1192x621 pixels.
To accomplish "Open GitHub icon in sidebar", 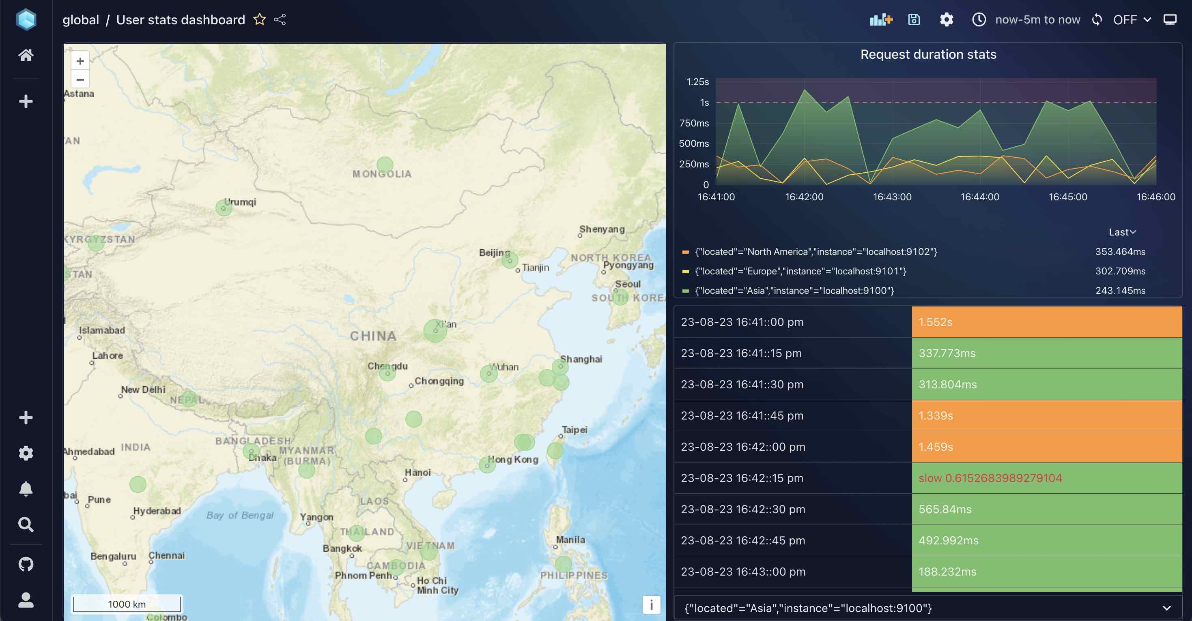I will click(x=26, y=564).
